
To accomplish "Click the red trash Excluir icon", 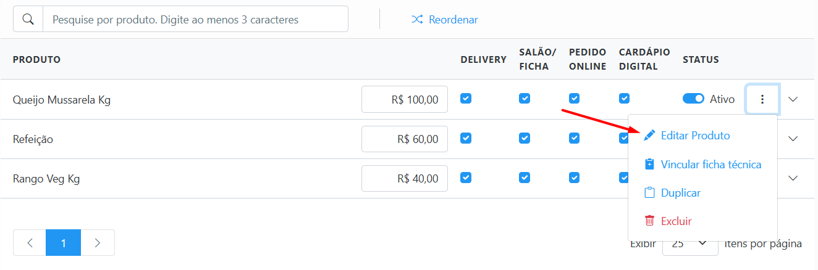I will (x=649, y=221).
